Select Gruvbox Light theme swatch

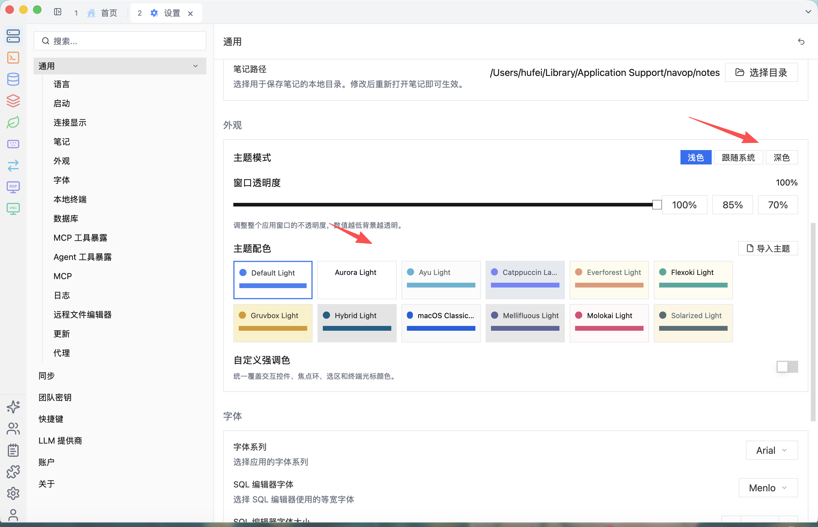point(273,323)
